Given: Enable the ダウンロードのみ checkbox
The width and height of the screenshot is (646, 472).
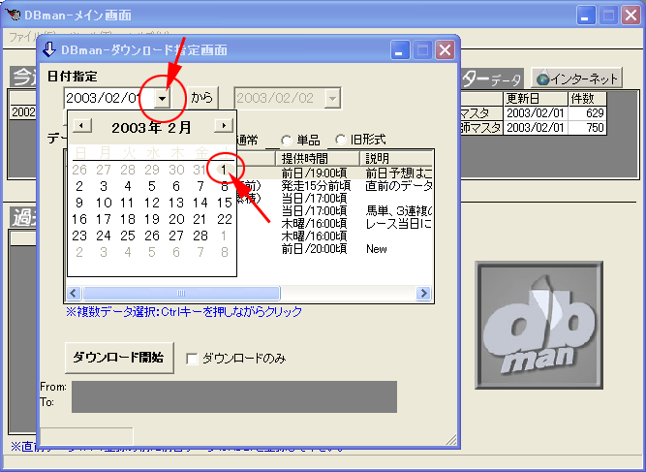Looking at the screenshot, I should point(192,358).
